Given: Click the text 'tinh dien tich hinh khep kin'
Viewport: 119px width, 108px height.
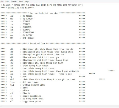Looking at the screenshot, I should click(x=40, y=79).
